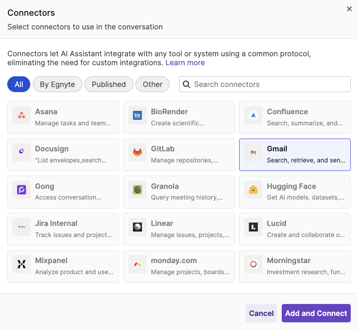Viewport: 358px width, 330px height.
Task: Click the Morningstar red circle icon
Action: tap(254, 264)
